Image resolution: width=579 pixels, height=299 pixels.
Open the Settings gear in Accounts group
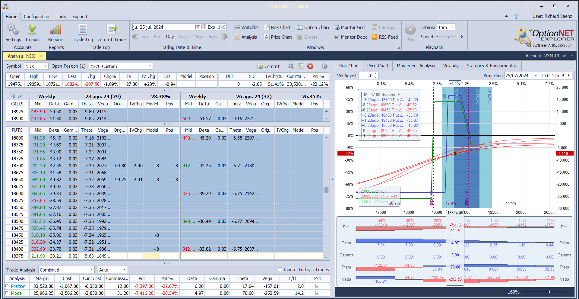[x=13, y=30]
